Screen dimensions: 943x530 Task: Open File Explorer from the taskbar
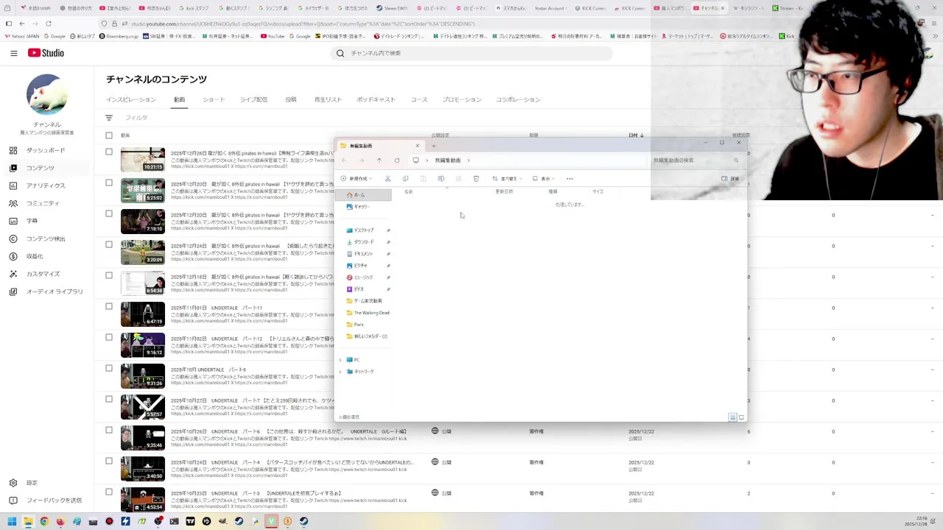28,521
